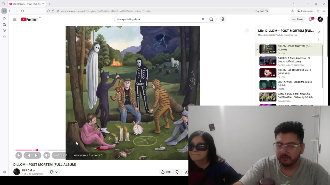Click the video title DILLOM - POST MORTEM (FULL ALBUM)
Viewport: 330px width, 185px height.
point(45,164)
